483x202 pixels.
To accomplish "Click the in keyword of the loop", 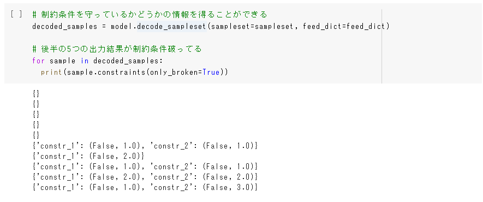I will [x=85, y=61].
